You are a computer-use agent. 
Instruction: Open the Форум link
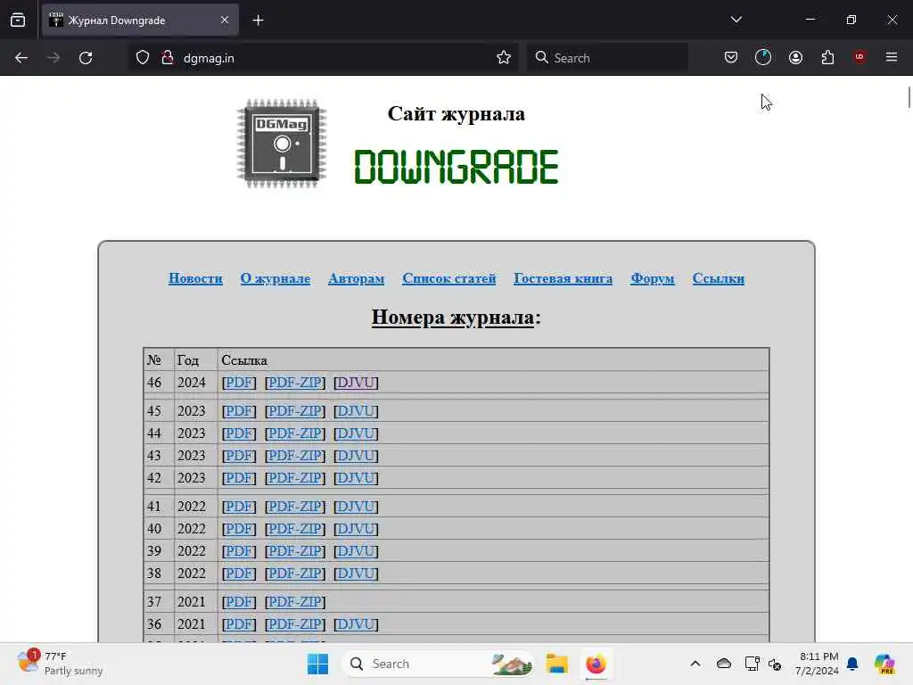(653, 278)
